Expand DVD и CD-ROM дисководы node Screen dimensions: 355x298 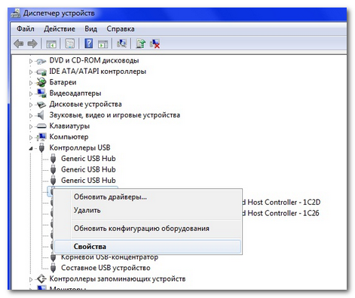(x=31, y=61)
